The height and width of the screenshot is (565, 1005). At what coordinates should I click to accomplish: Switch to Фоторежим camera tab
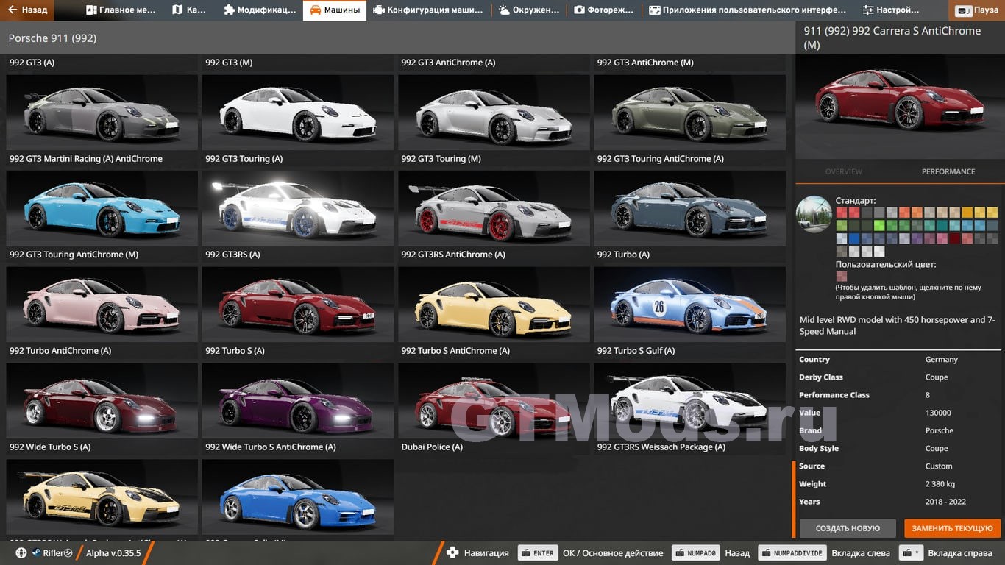(604, 10)
